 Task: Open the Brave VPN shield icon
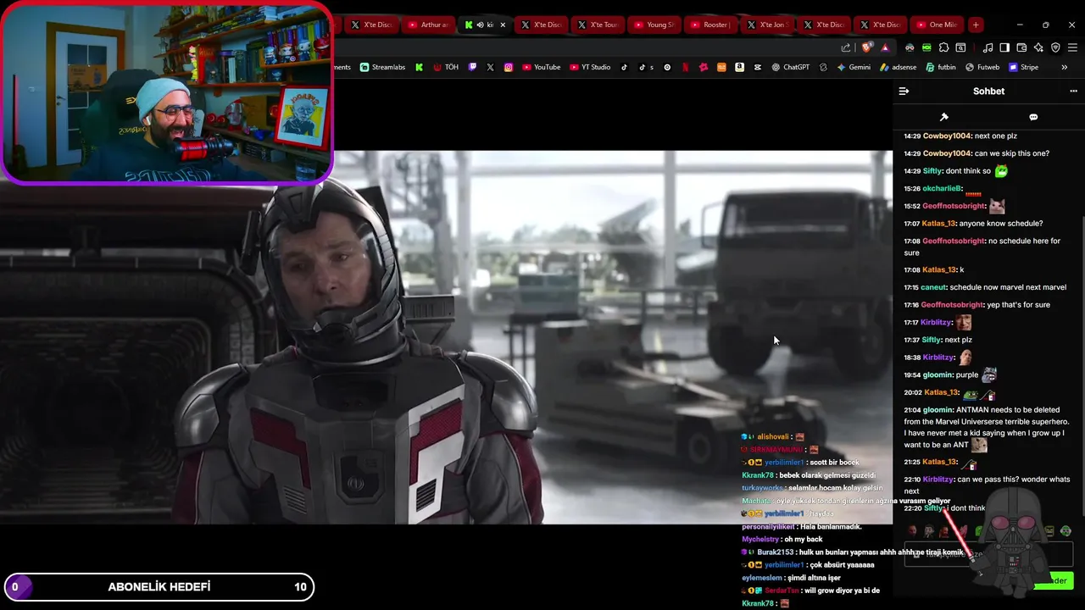pos(1055,47)
